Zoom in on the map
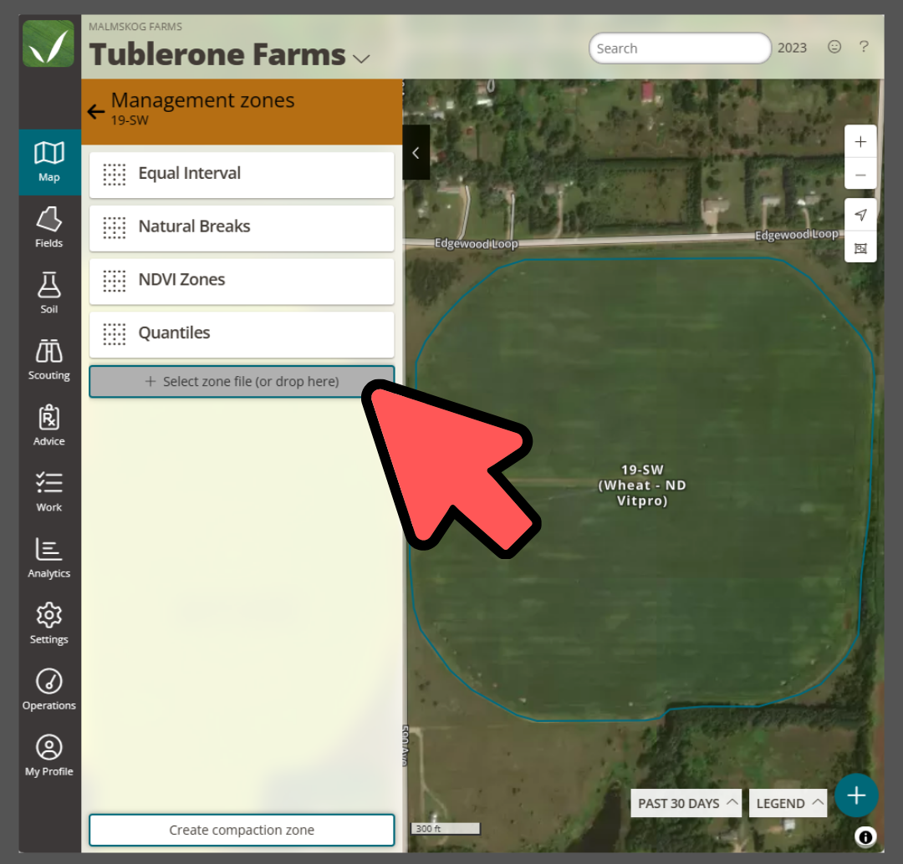This screenshot has width=903, height=864. 860,141
